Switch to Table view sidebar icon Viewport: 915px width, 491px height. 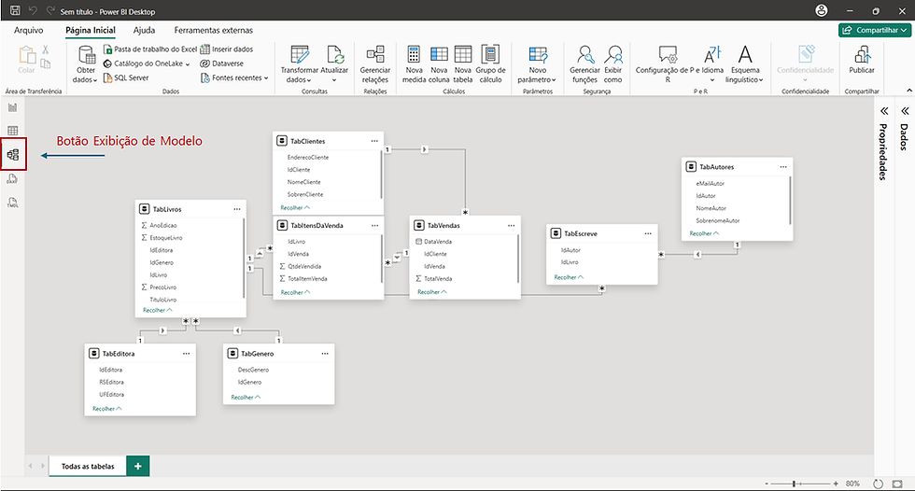(13, 131)
